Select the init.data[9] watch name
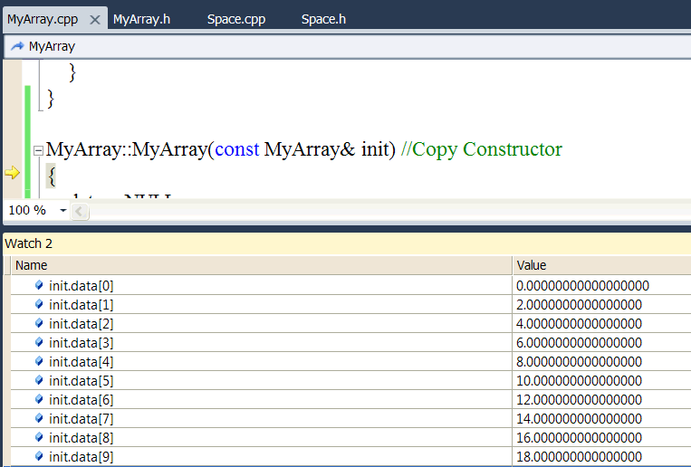The width and height of the screenshot is (691, 467). [82, 457]
